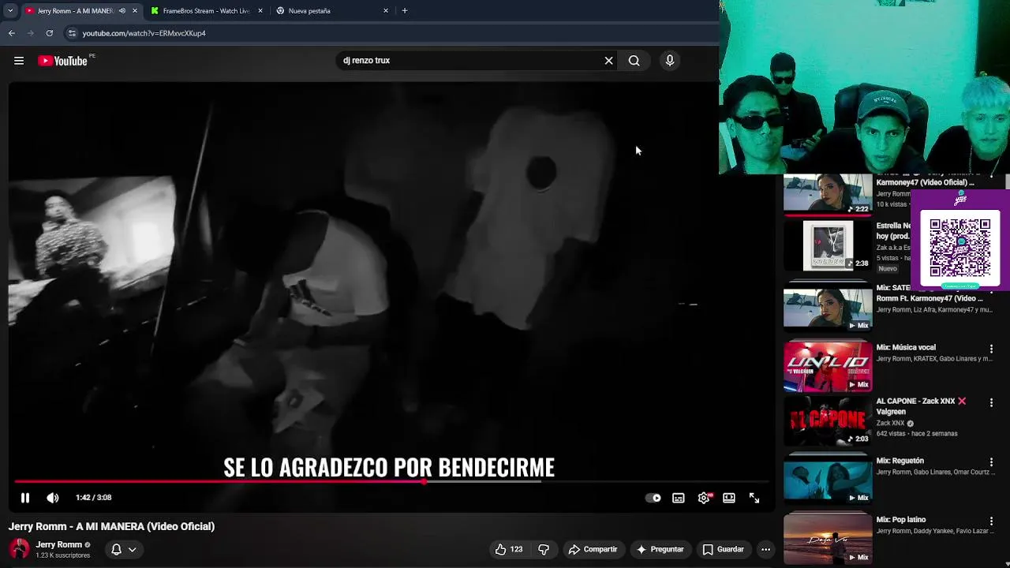Open the AL CAPONE - Zack XNX title
This screenshot has height=568, width=1010.
click(921, 406)
